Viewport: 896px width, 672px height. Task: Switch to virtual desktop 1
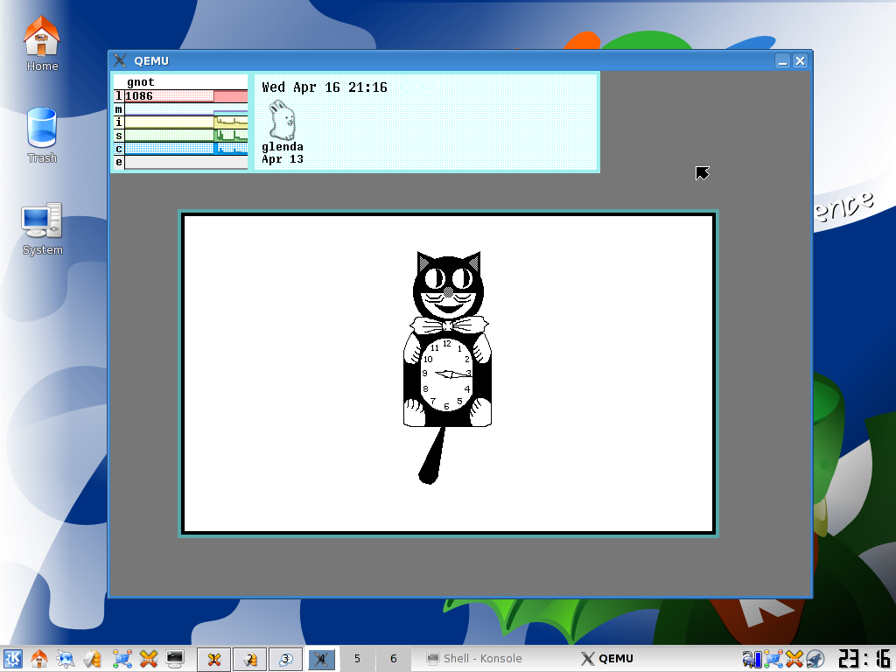[214, 659]
